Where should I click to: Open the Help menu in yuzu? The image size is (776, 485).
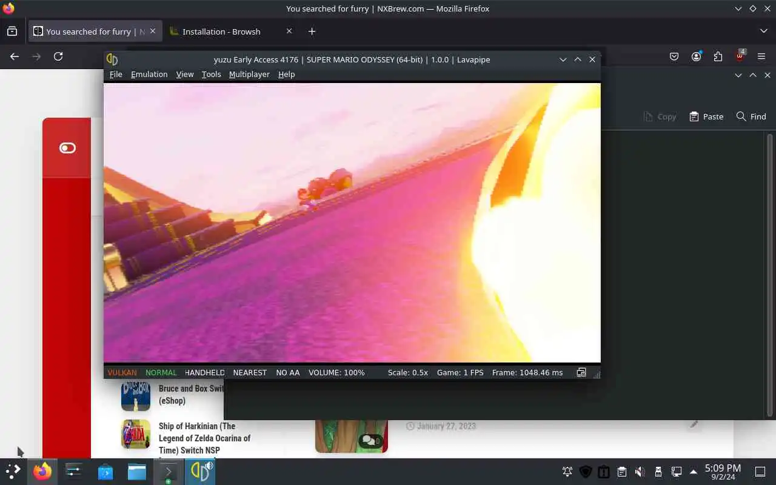coord(286,74)
